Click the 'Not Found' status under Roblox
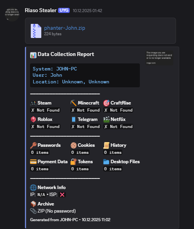Viewport: 194px width, 229px height. click(x=45, y=126)
